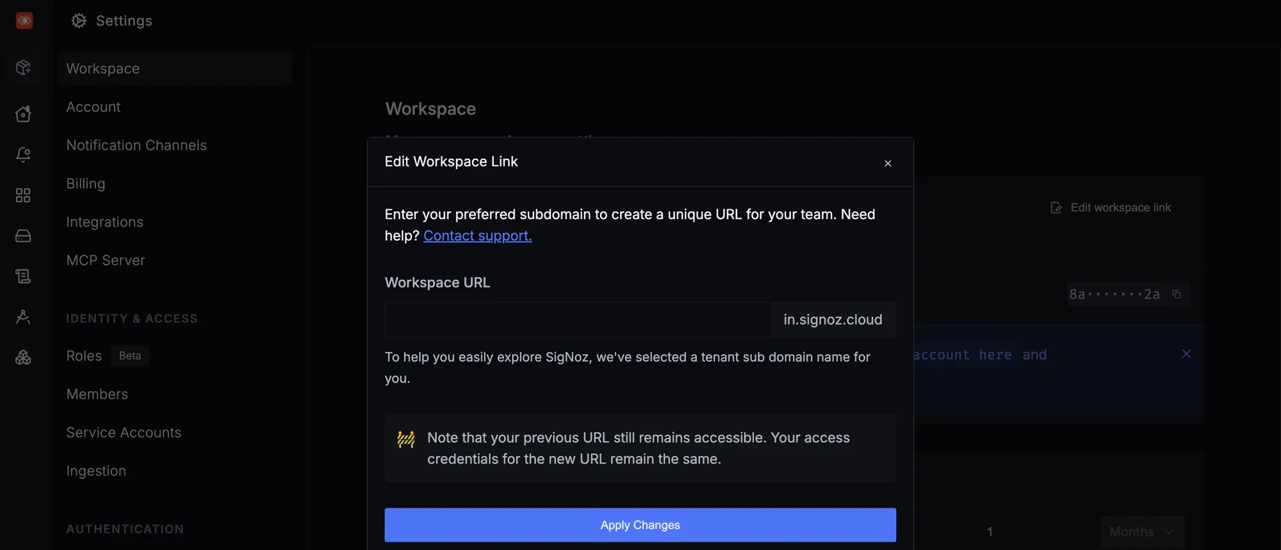This screenshot has height=550, width=1281.
Task: Open the dashboards grid icon in sidebar
Action: [x=23, y=195]
